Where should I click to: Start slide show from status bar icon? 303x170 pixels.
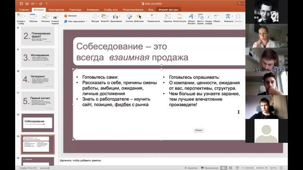tap(237, 168)
